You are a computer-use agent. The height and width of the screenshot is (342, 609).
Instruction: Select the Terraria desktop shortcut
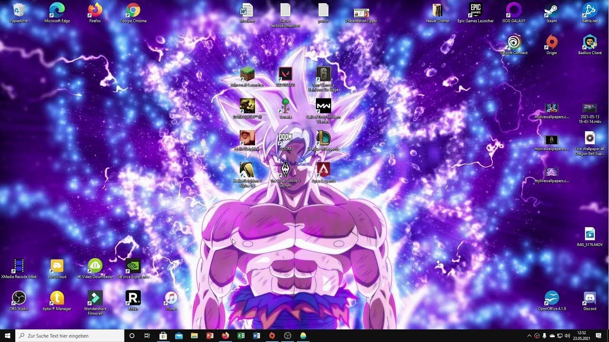click(285, 109)
